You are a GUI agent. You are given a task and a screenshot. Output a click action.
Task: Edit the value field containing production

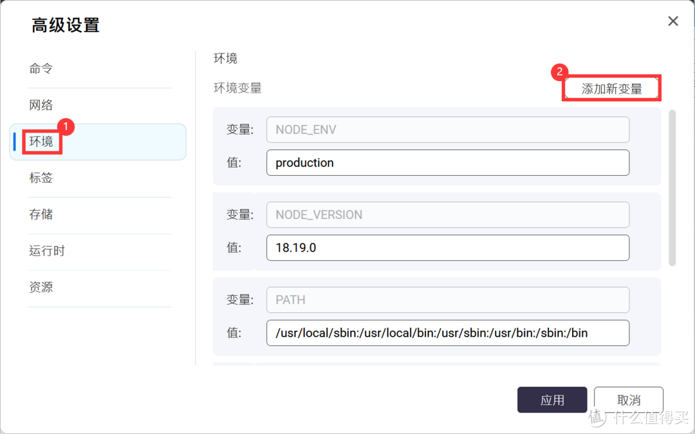(x=447, y=163)
